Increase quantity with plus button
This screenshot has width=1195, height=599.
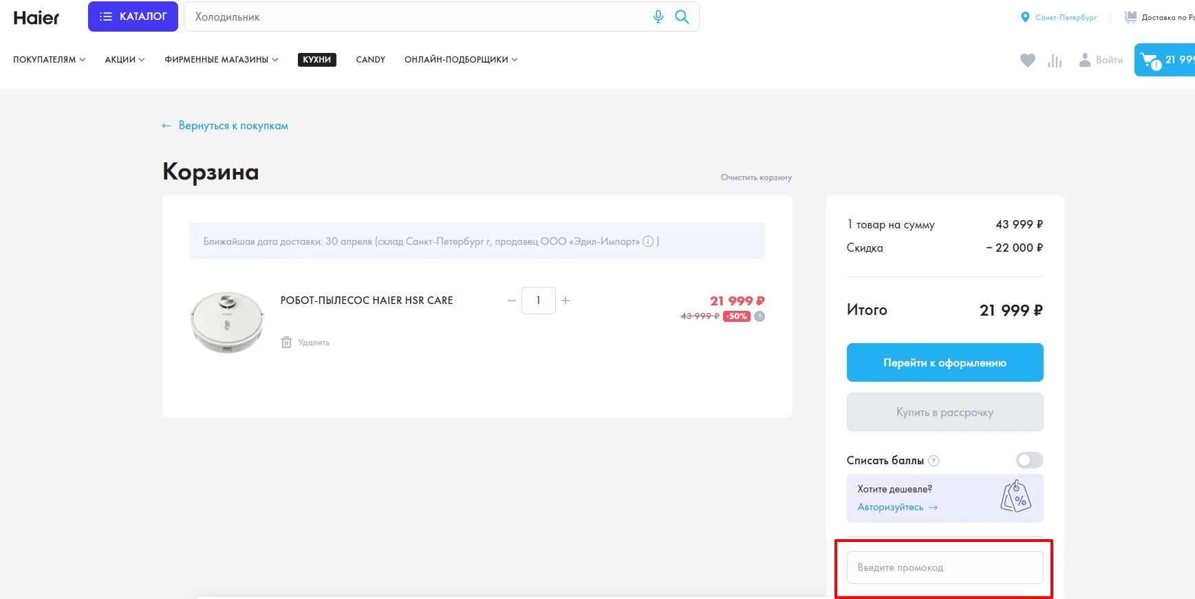click(x=566, y=301)
